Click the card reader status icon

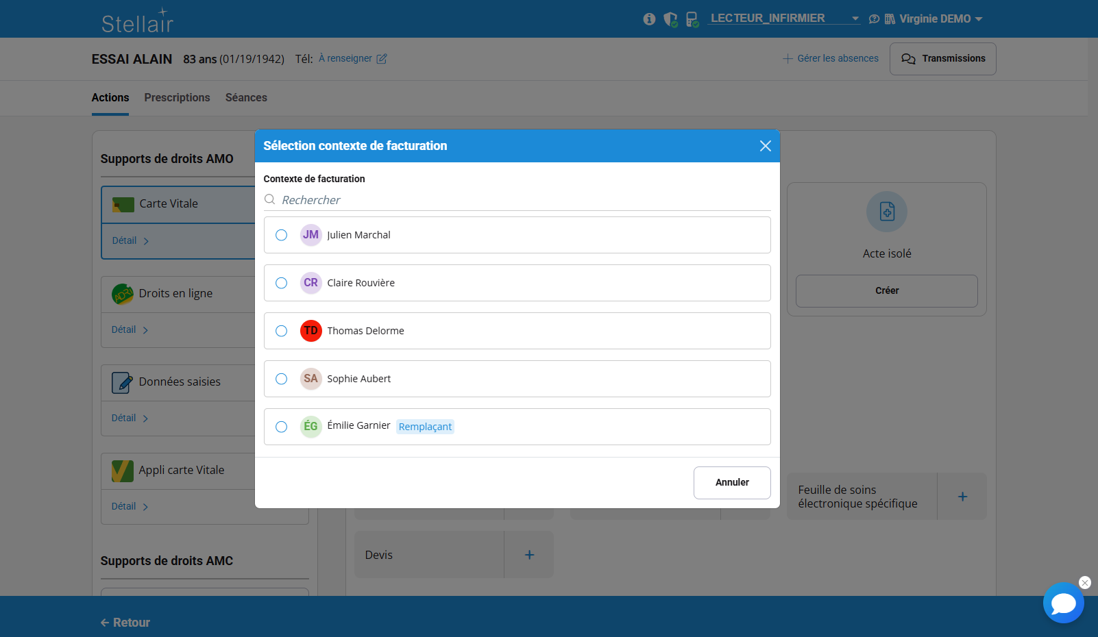click(692, 19)
